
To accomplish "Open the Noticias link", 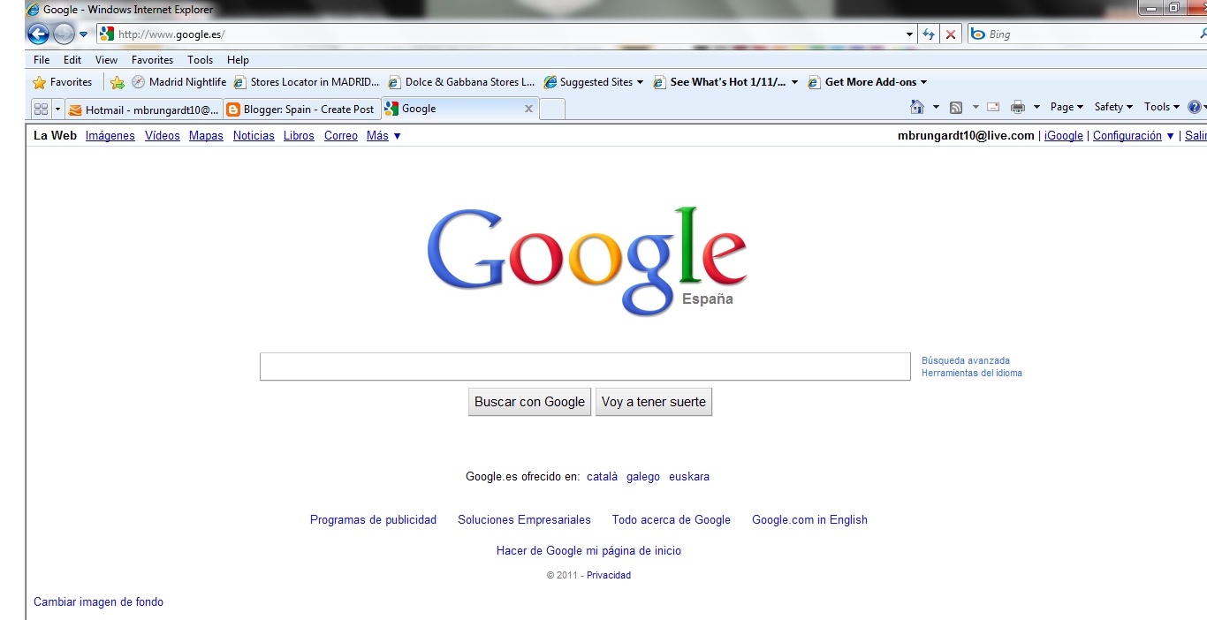I will (x=254, y=136).
